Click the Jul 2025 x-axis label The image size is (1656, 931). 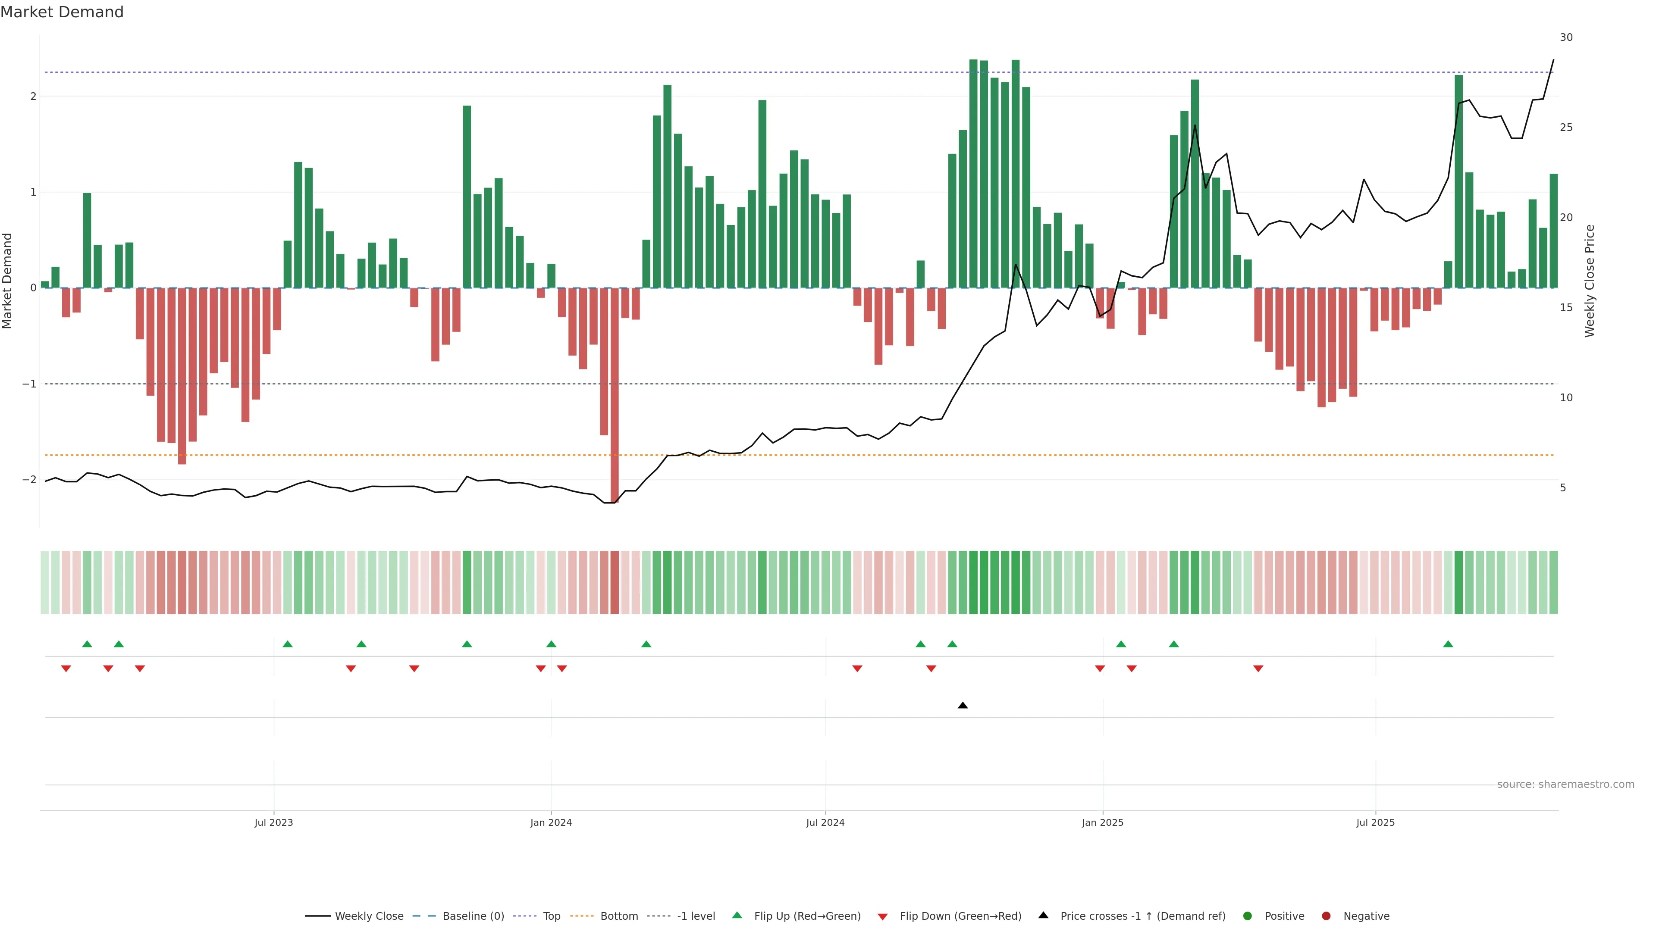point(1375,822)
